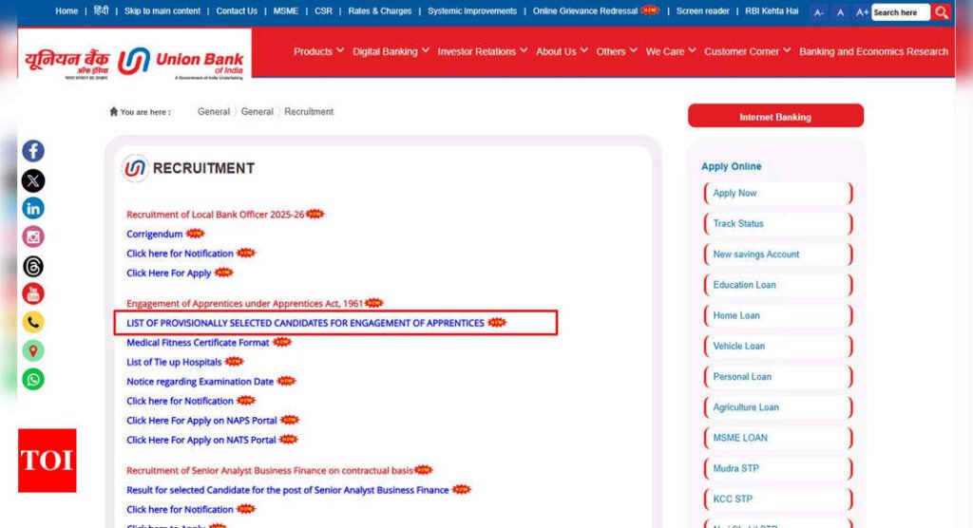Click the search here input field
Image resolution: width=973 pixels, height=528 pixels.
click(x=901, y=12)
